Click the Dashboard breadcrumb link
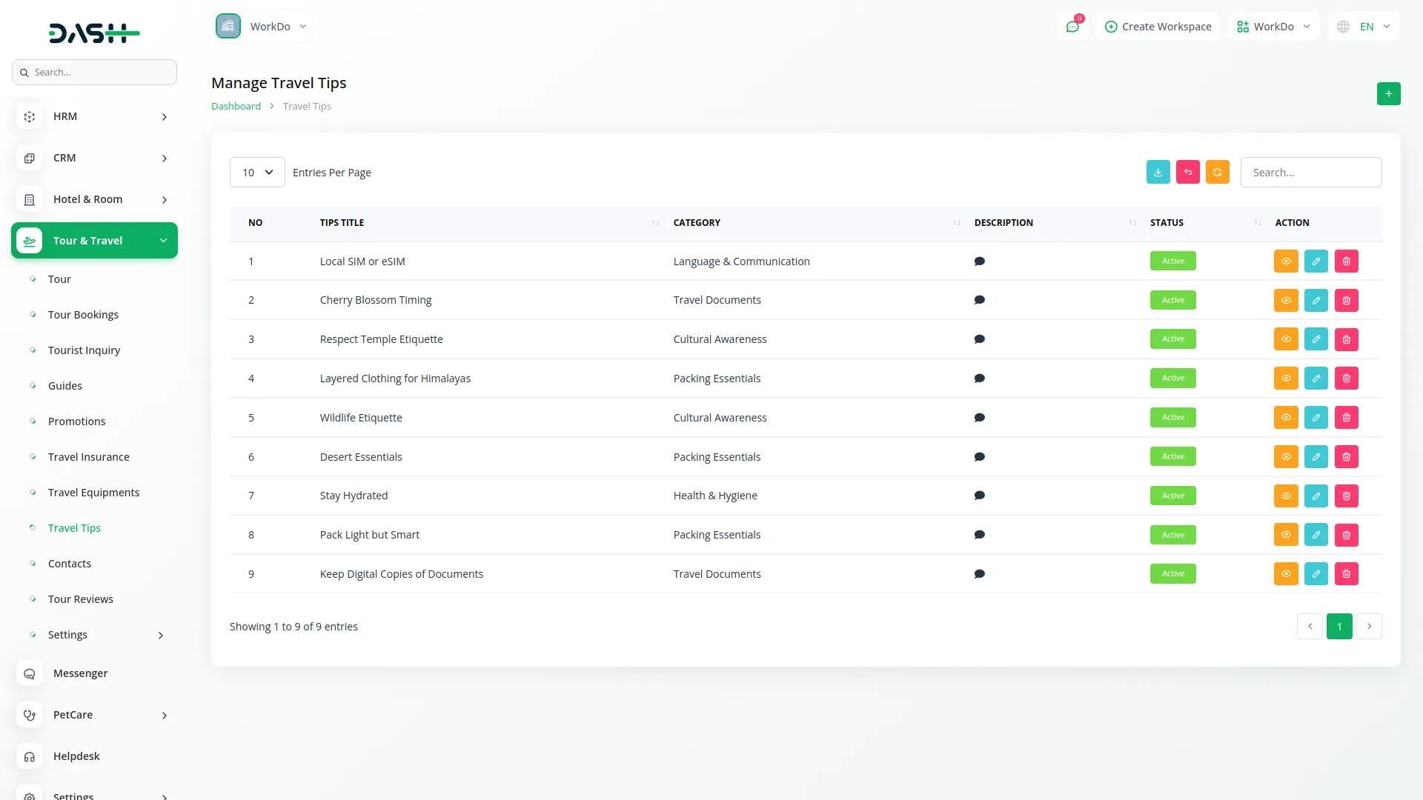 click(236, 106)
